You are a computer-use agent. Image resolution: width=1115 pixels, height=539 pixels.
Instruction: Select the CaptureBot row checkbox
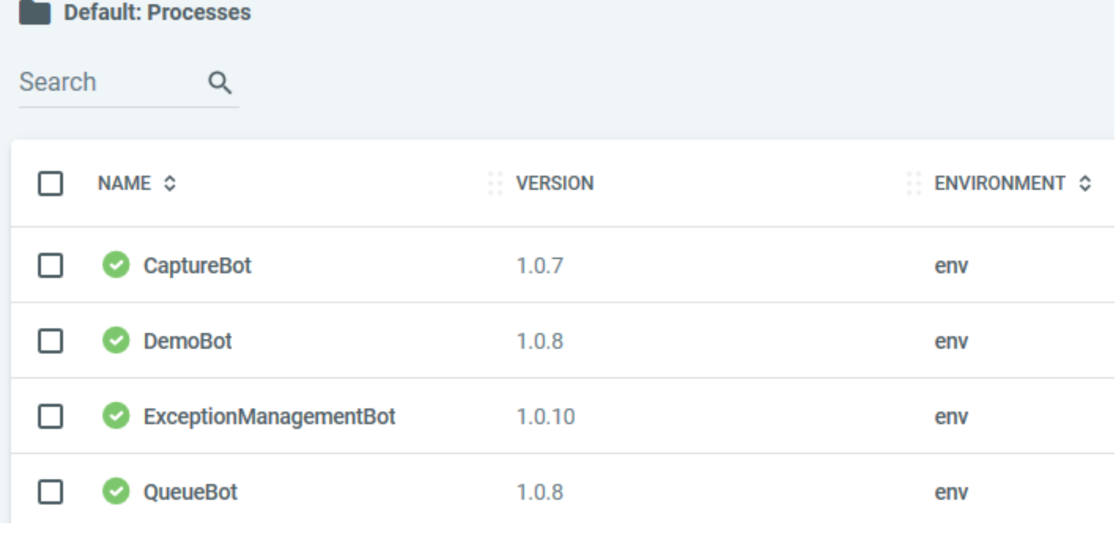51,265
